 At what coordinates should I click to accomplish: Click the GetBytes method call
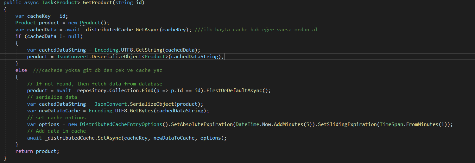click(141, 111)
